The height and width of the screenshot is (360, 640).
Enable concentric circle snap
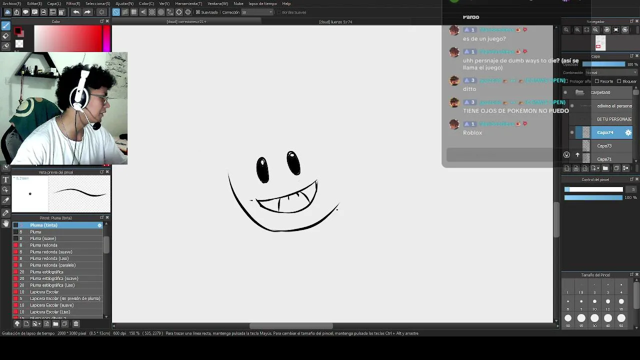point(161,12)
